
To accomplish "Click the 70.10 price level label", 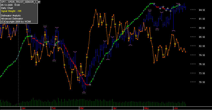I will click(202, 82).
